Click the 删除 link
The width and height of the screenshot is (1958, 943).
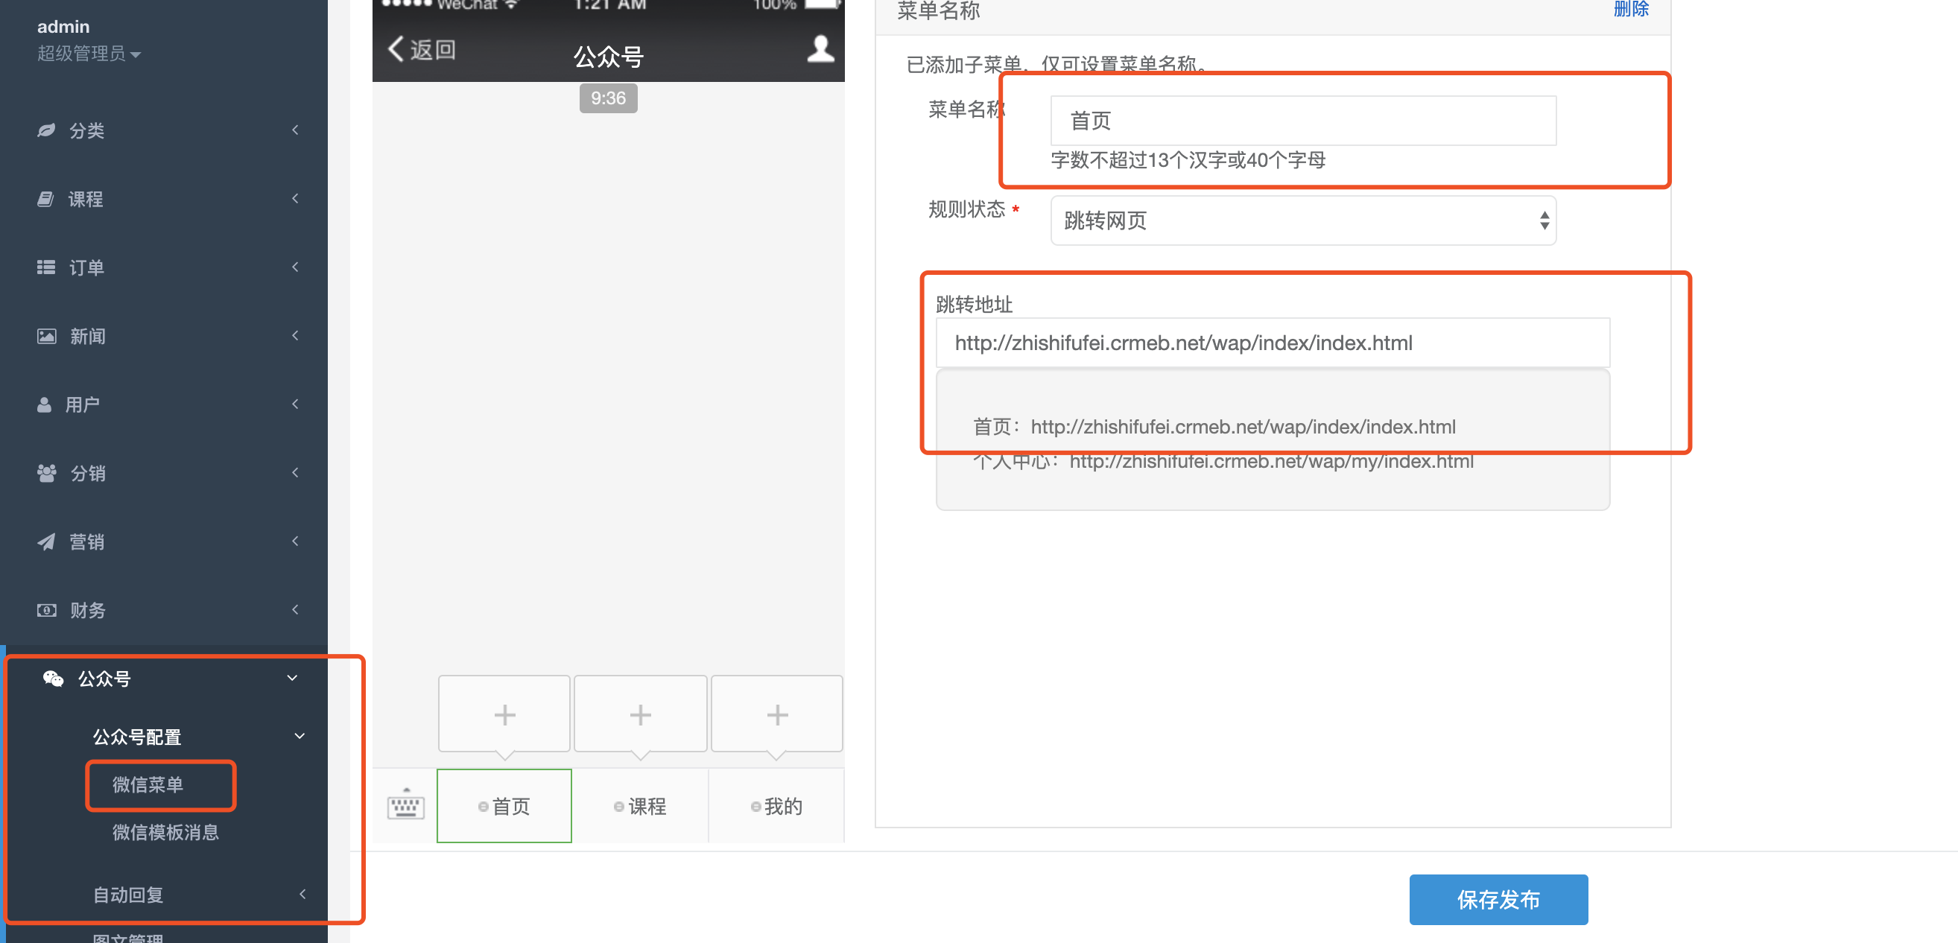click(x=1630, y=9)
